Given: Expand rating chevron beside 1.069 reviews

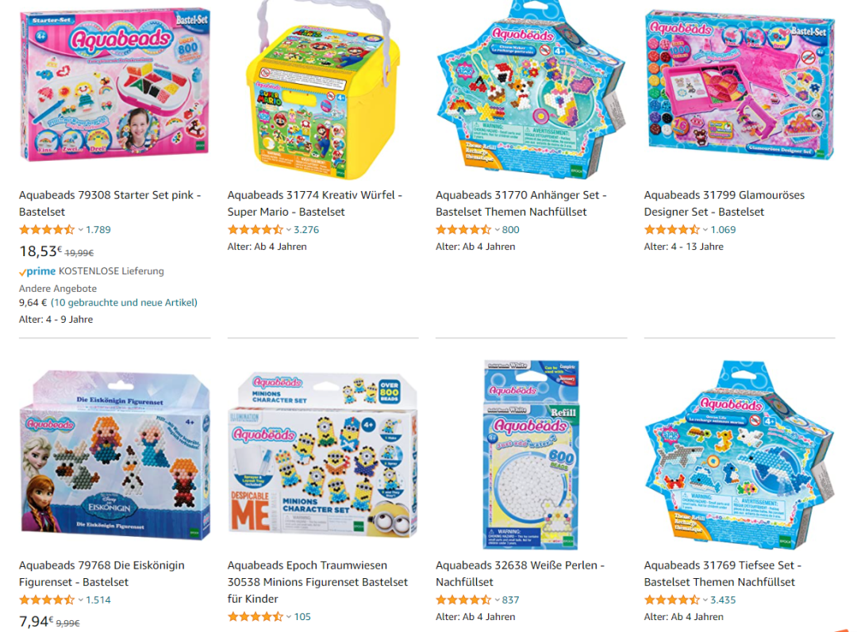Looking at the screenshot, I should (705, 230).
